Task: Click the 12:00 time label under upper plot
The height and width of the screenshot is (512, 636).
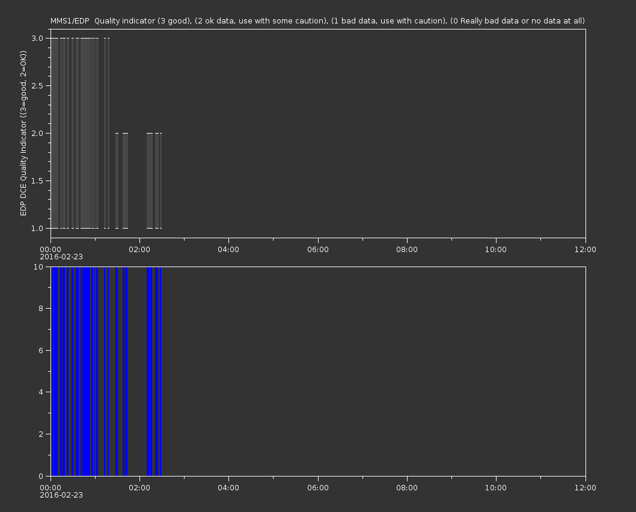Action: tap(586, 249)
